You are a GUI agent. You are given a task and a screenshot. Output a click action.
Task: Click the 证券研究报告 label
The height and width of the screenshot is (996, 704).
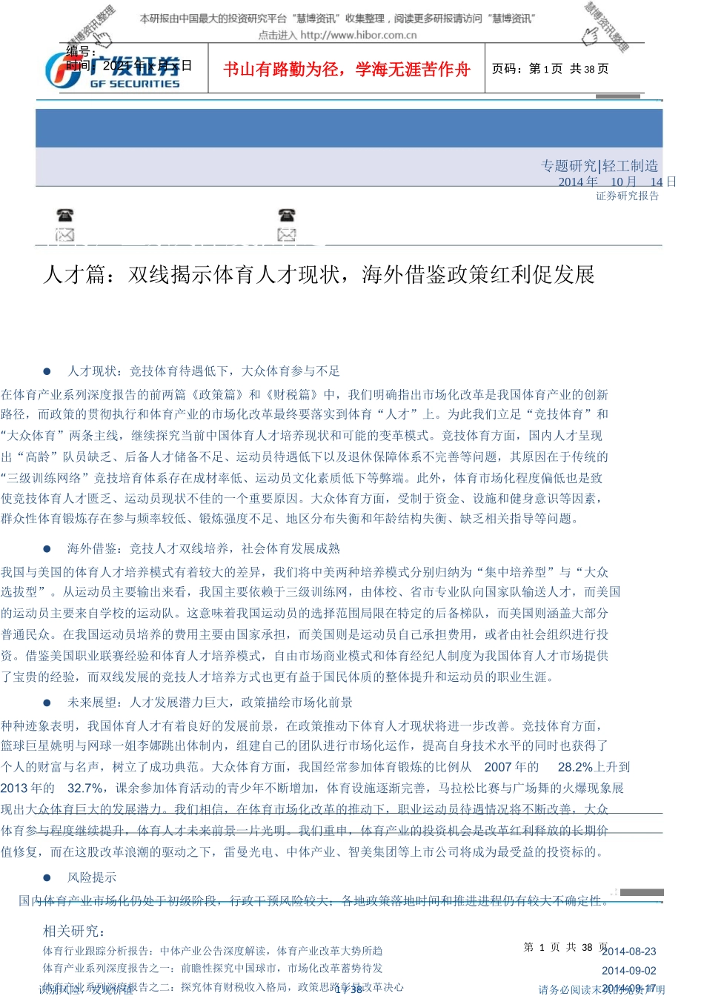(628, 196)
